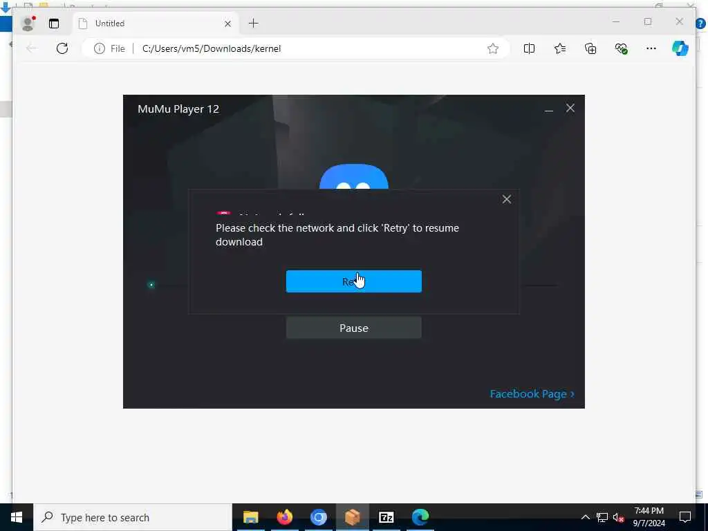This screenshot has height=531, width=708.
Task: Open the Windows Start menu
Action: tap(17, 517)
